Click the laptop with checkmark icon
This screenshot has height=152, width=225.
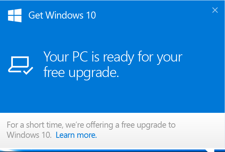click(20, 65)
